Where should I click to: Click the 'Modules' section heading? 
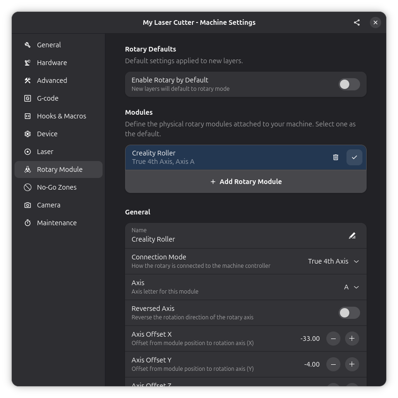click(x=139, y=112)
